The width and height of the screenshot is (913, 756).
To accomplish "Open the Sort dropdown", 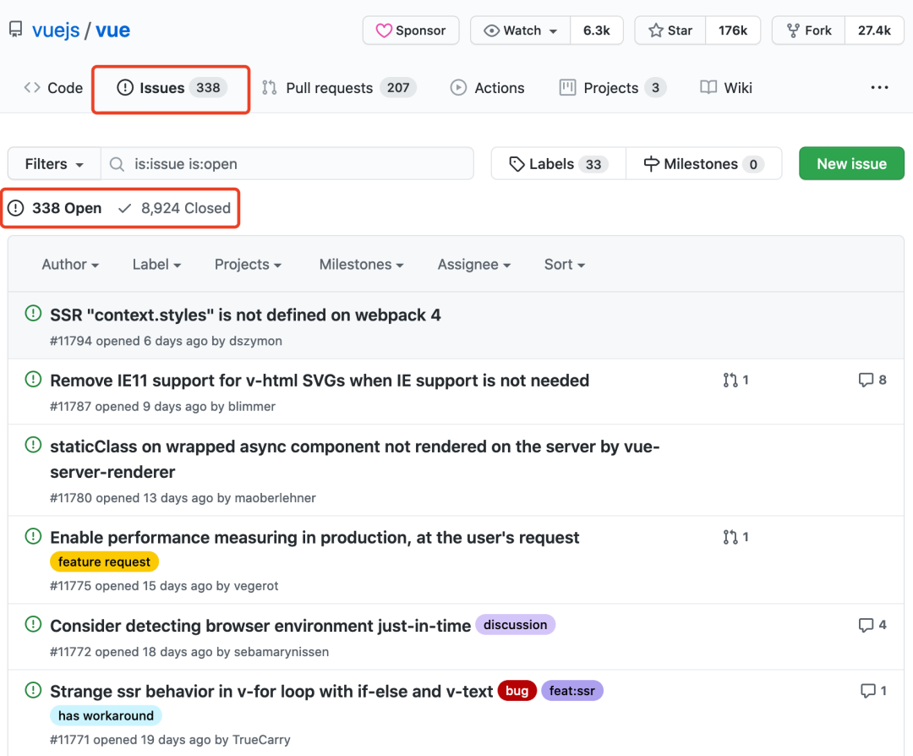I will coord(565,265).
